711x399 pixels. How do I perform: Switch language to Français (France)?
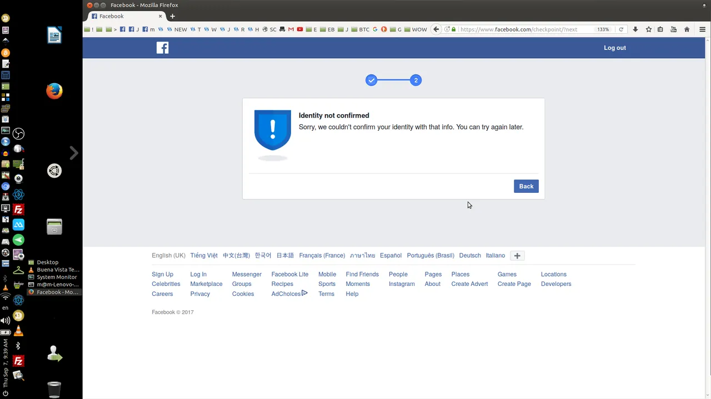tap(322, 255)
